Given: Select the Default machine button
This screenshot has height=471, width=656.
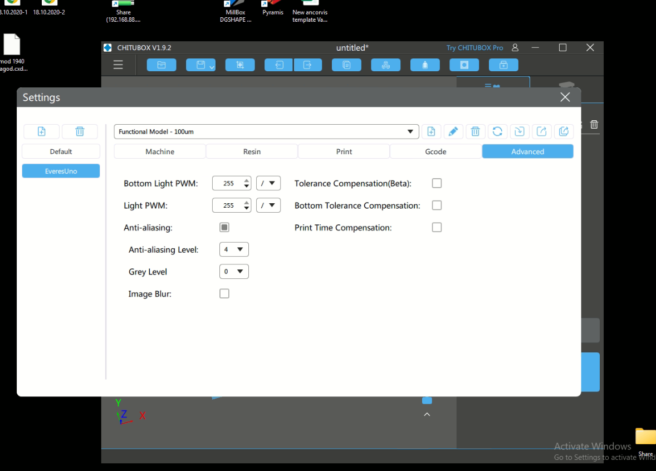Looking at the screenshot, I should point(61,151).
